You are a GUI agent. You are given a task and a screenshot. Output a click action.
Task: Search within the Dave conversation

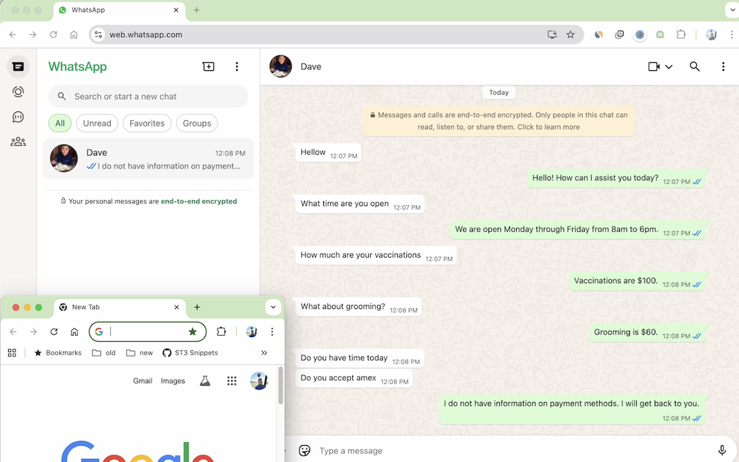pos(695,67)
